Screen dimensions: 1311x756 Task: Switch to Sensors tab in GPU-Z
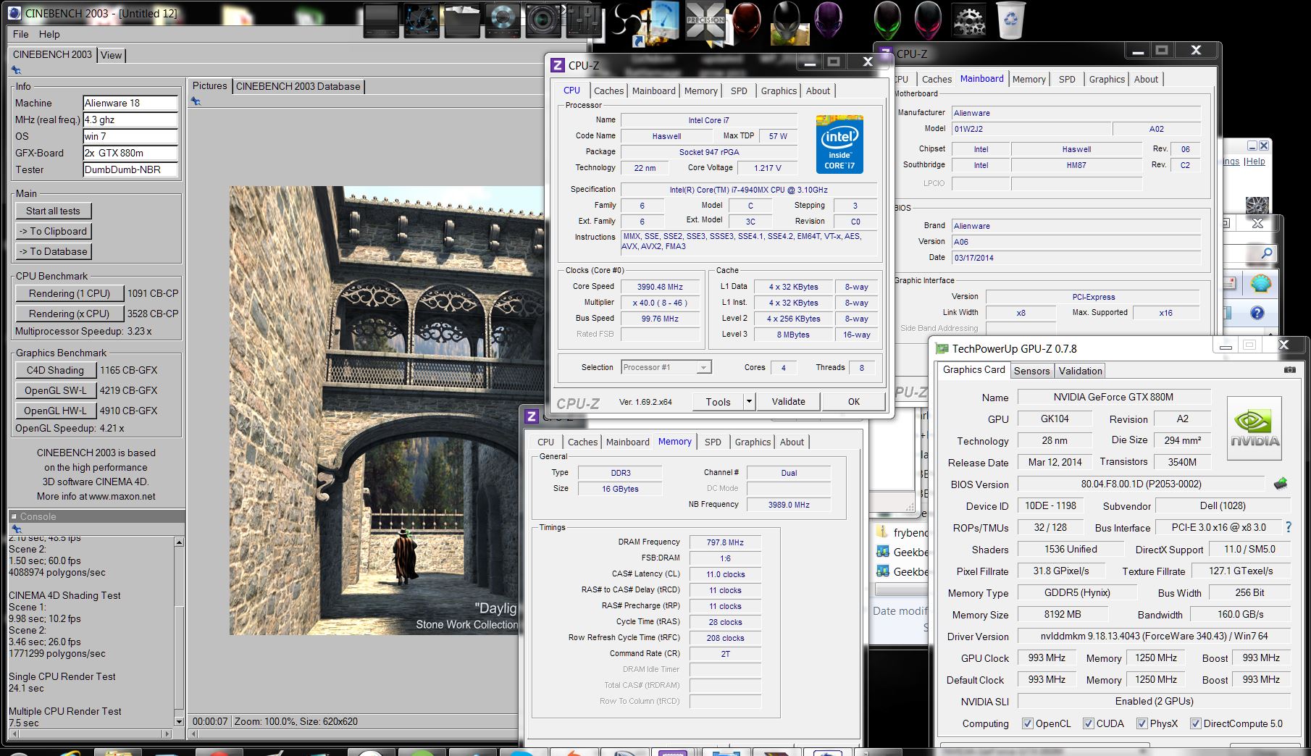click(x=1031, y=371)
